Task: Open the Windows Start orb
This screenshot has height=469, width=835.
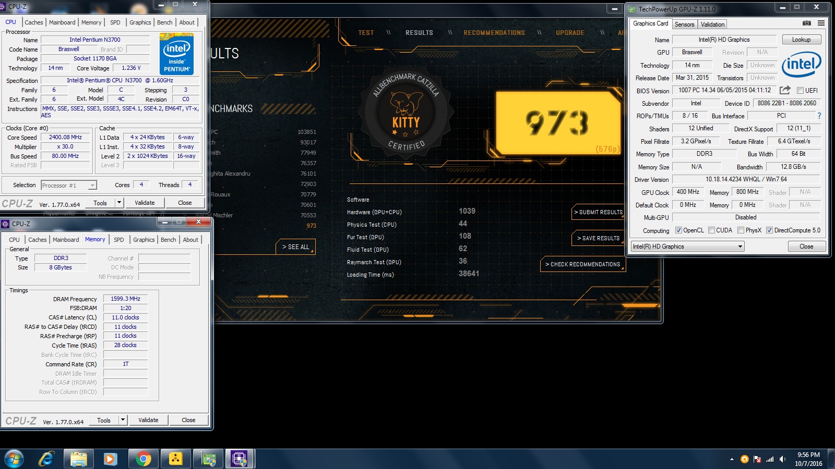Action: (x=14, y=459)
